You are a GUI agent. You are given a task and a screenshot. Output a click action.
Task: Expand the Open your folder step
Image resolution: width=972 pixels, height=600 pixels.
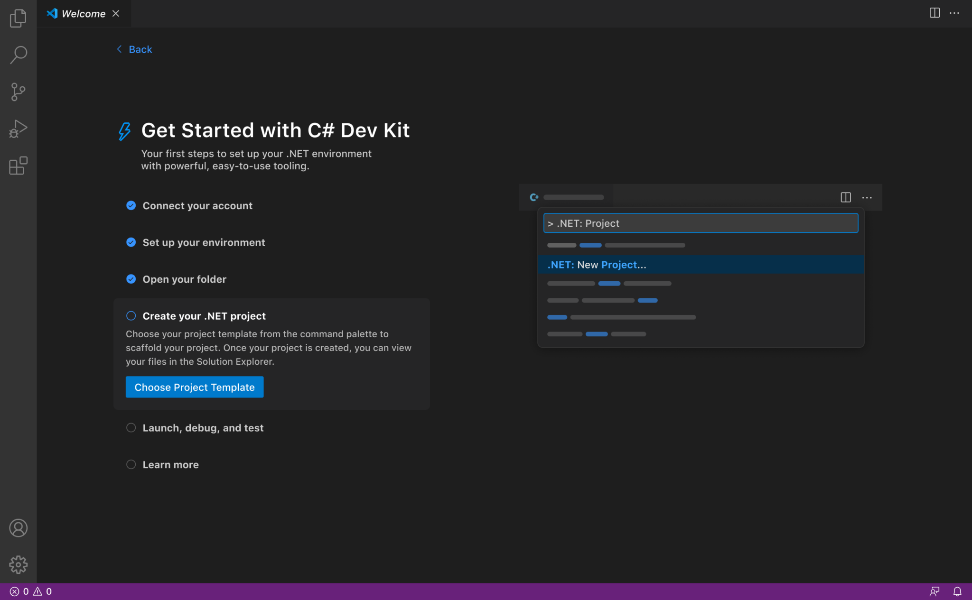184,279
